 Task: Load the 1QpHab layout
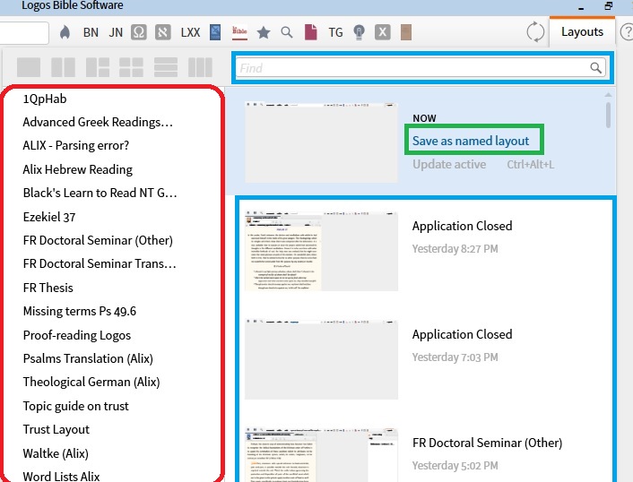pos(45,99)
